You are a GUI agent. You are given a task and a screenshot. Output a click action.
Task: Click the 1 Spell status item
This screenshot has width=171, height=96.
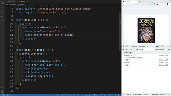click(104, 95)
